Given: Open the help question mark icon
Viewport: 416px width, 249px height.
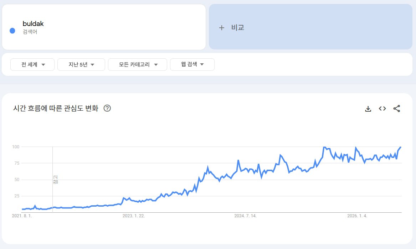Looking at the screenshot, I should point(107,108).
